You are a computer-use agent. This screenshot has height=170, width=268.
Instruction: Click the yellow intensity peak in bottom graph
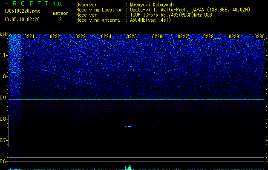[x=129, y=167]
